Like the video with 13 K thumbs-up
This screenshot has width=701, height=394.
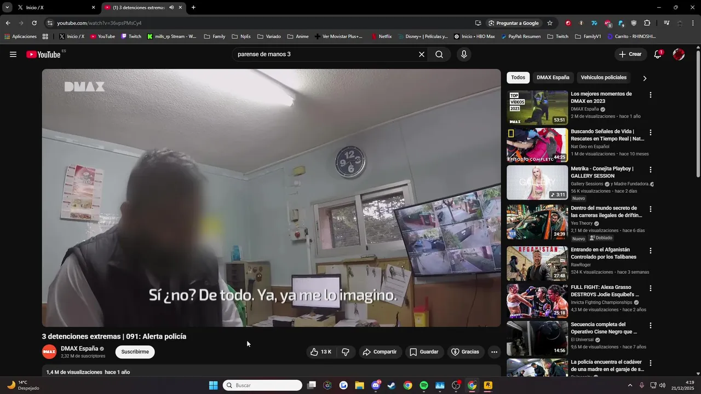coord(321,352)
